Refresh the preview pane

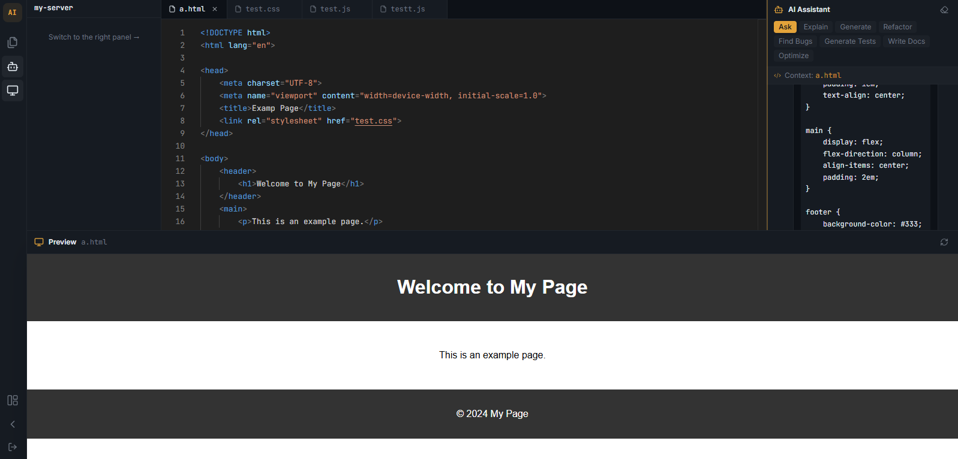pyautogui.click(x=944, y=242)
